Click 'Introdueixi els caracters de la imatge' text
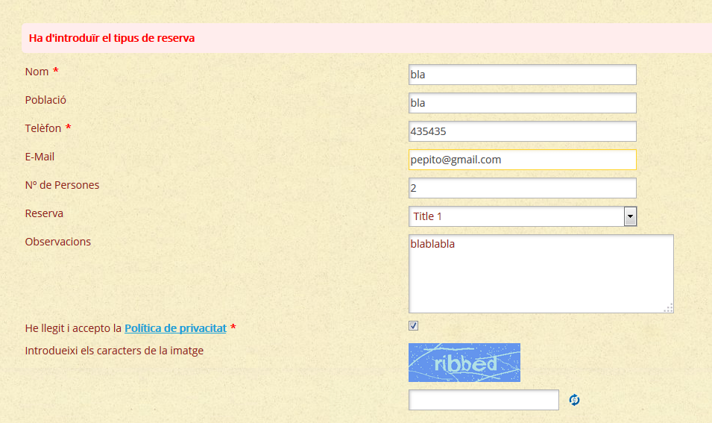The width and height of the screenshot is (712, 423). pyautogui.click(x=114, y=351)
